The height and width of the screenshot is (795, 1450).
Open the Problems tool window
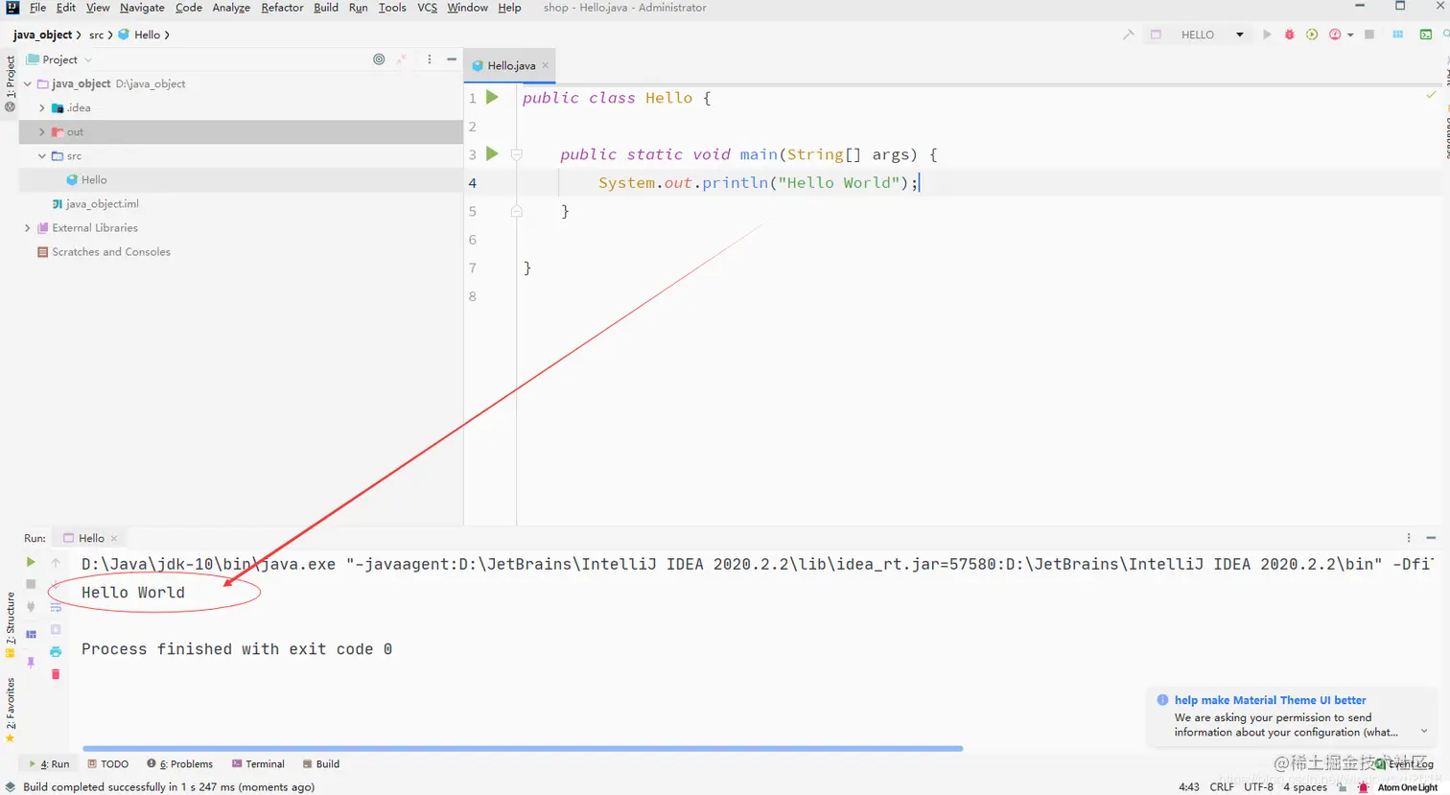coord(180,764)
